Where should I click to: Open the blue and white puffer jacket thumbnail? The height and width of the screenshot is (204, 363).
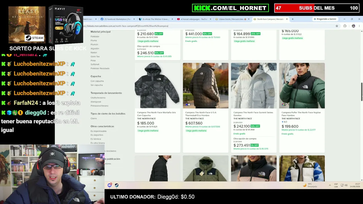(302, 168)
